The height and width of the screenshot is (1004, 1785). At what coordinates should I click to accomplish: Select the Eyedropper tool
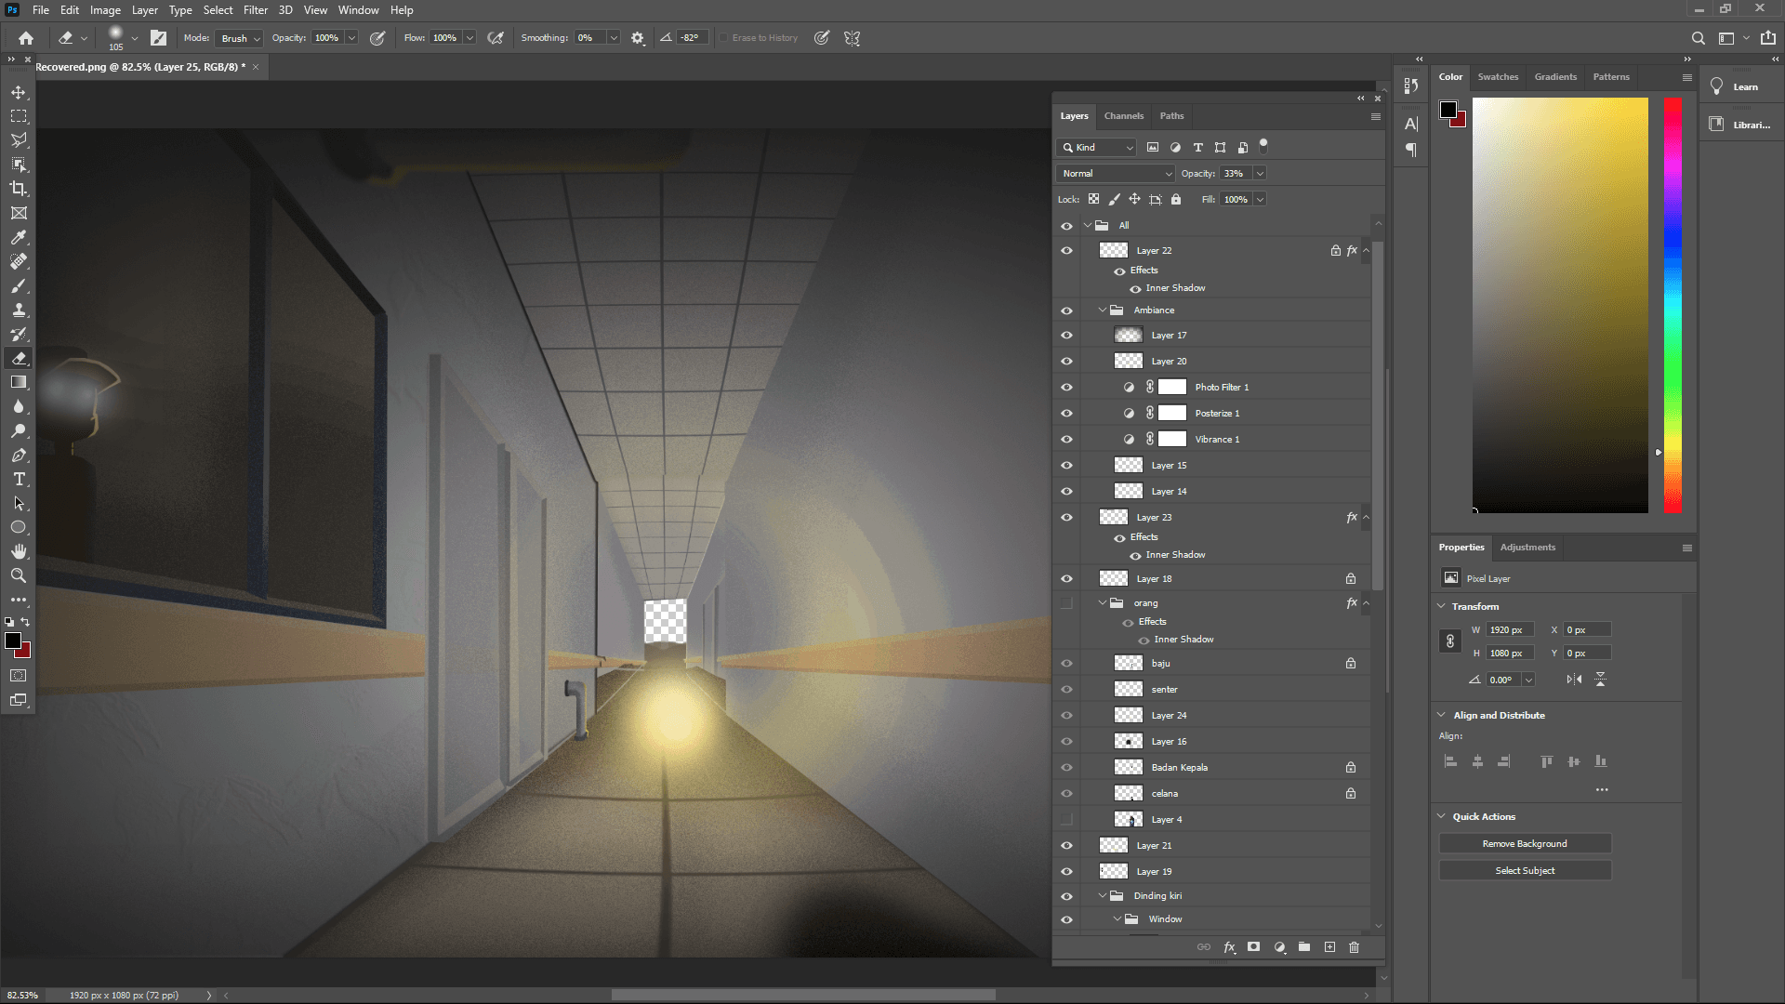click(x=19, y=237)
